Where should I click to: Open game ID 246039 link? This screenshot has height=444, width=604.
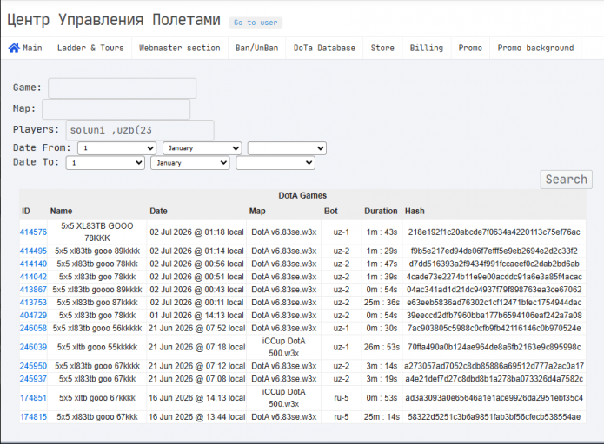(x=33, y=347)
